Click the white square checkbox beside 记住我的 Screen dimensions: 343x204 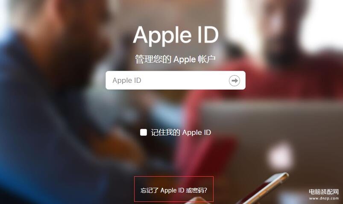[x=144, y=132]
